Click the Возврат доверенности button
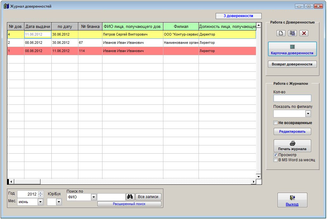Screen dimensions: 327x219 point(292,64)
